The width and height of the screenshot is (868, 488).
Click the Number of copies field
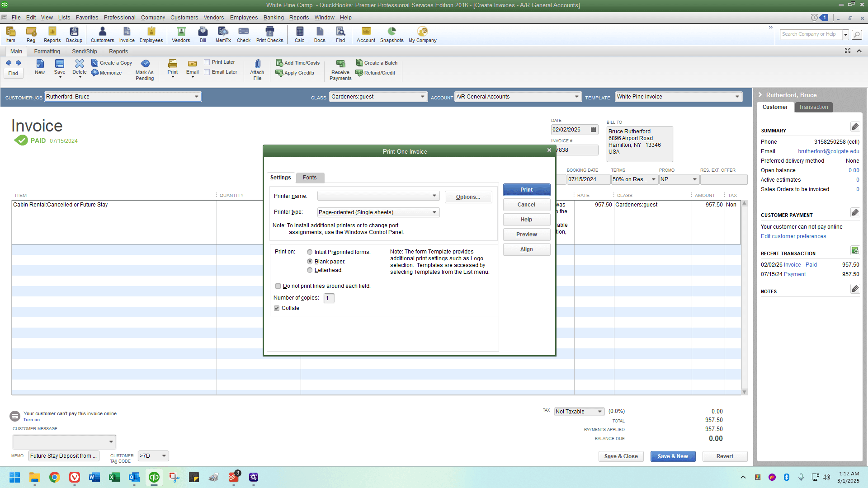(x=329, y=298)
